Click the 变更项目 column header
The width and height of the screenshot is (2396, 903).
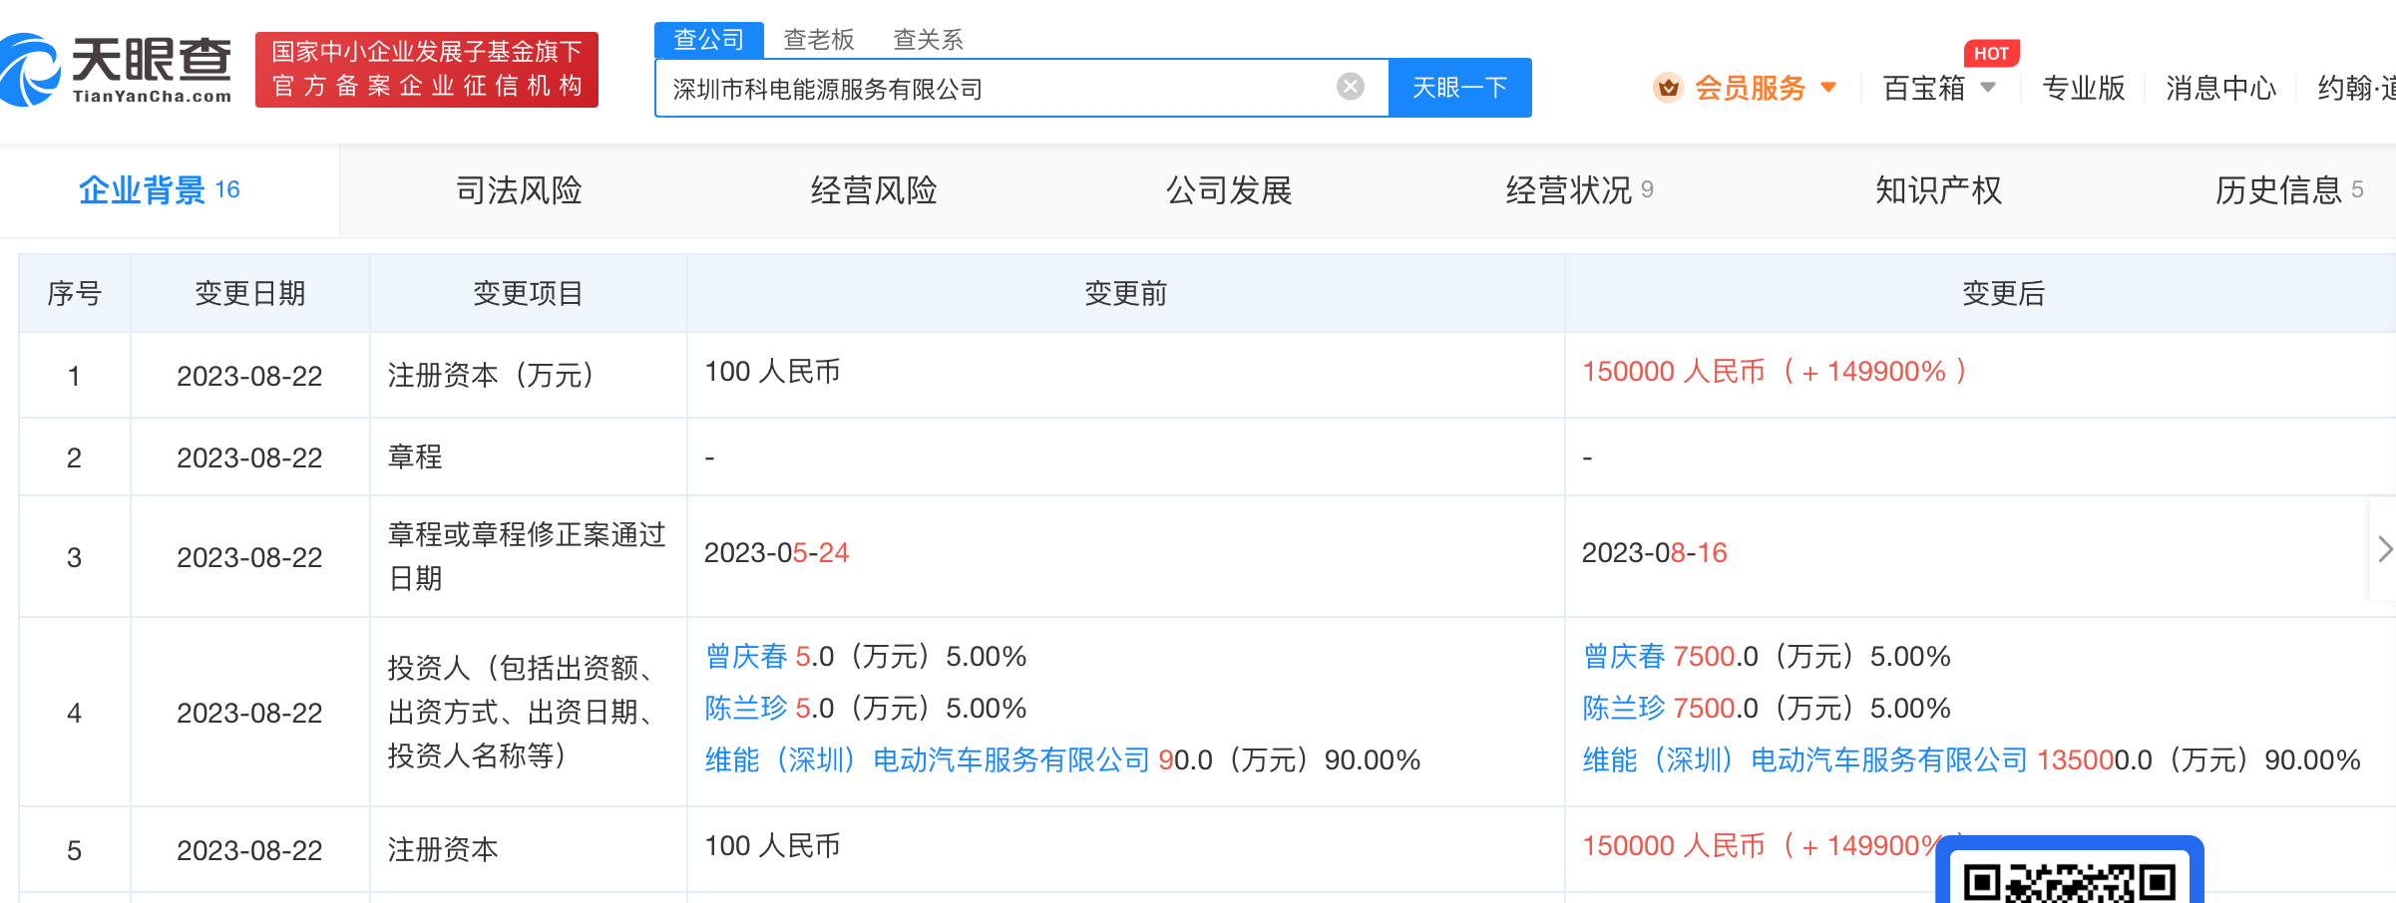[x=528, y=293]
